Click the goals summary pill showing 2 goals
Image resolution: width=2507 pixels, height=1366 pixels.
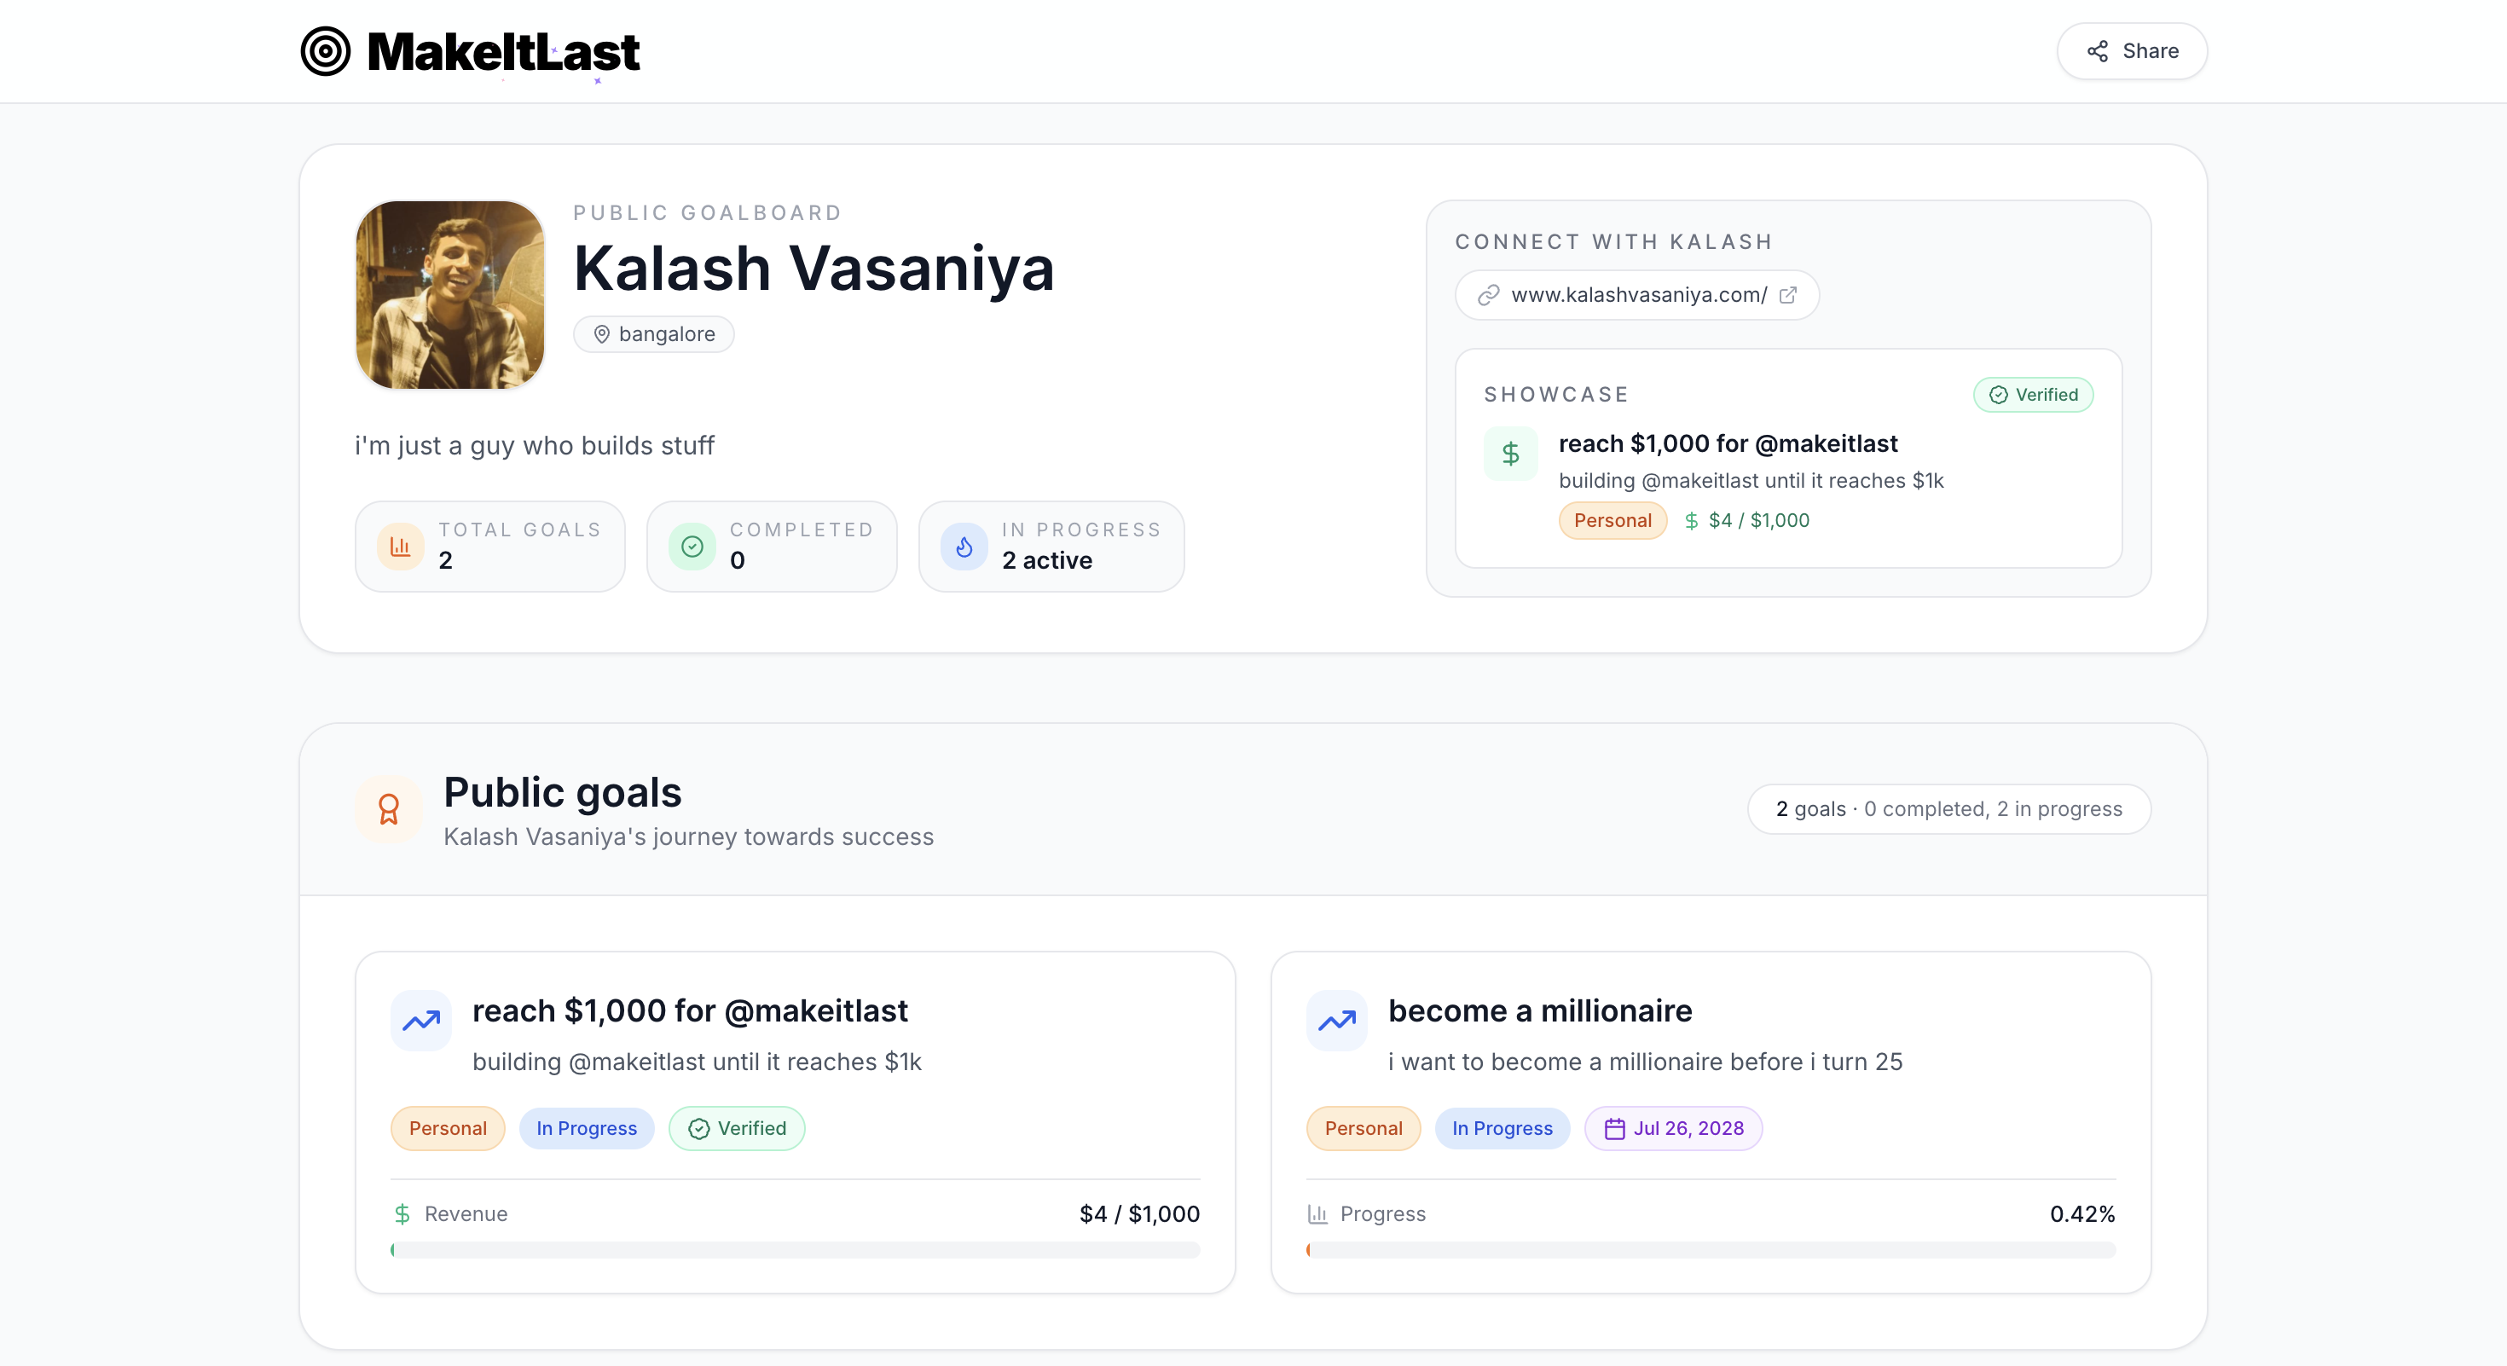pos(1948,808)
